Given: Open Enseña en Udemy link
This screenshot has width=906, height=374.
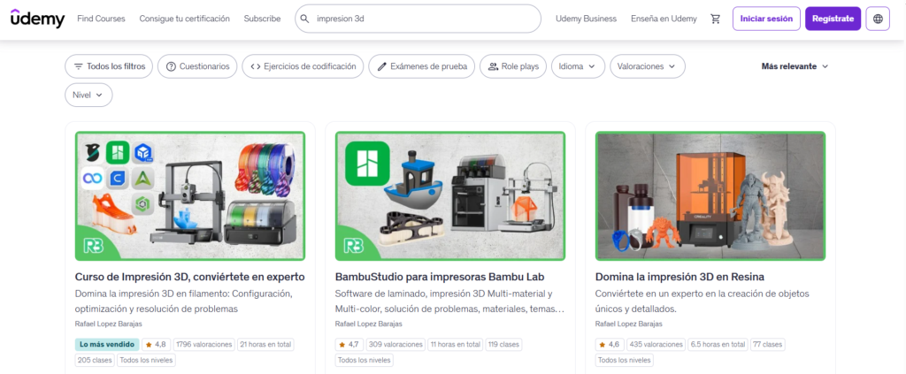Looking at the screenshot, I should coord(664,19).
